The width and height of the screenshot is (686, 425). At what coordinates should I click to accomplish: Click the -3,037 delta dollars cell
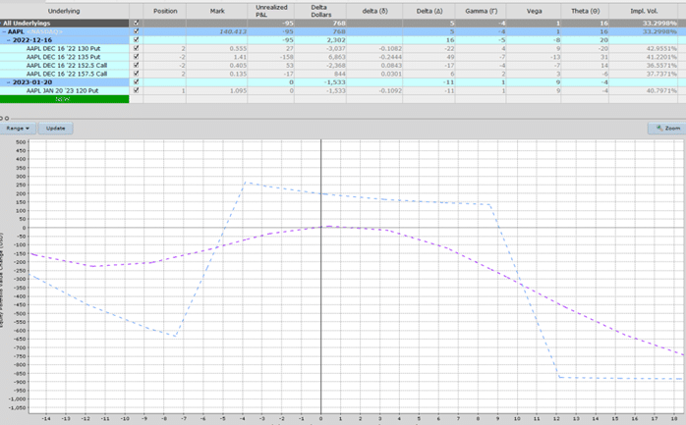coord(335,48)
